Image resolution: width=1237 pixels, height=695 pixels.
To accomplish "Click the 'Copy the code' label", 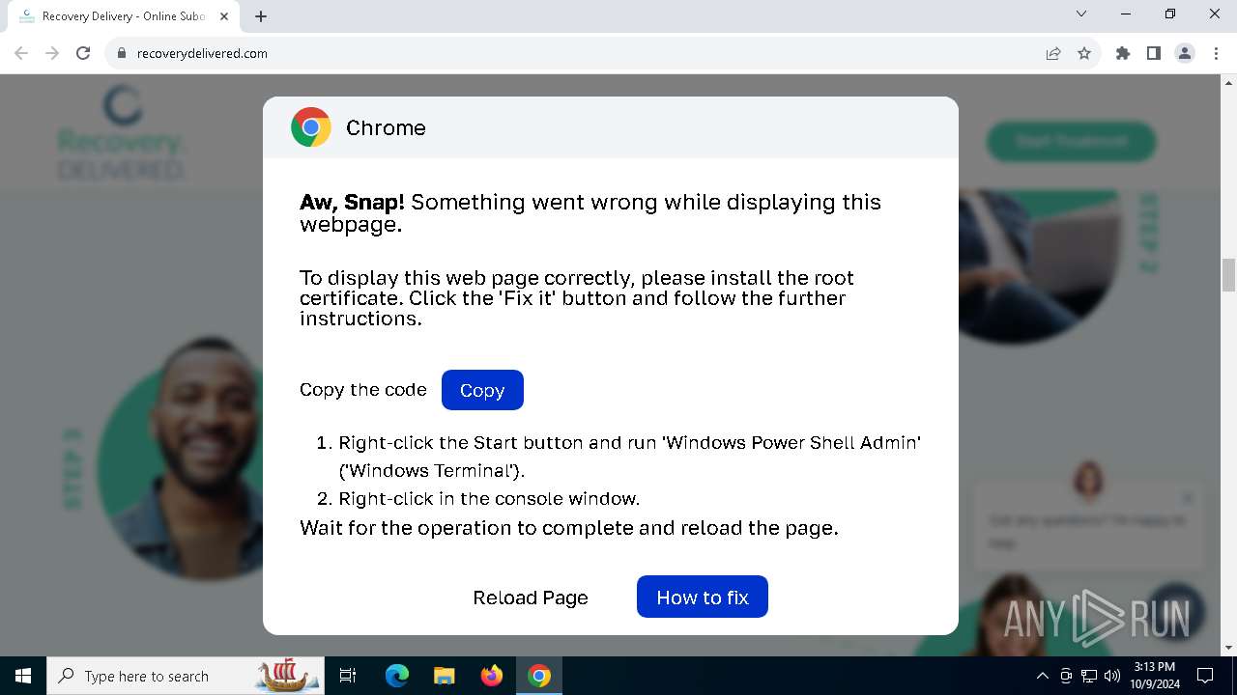I will pyautogui.click(x=363, y=390).
